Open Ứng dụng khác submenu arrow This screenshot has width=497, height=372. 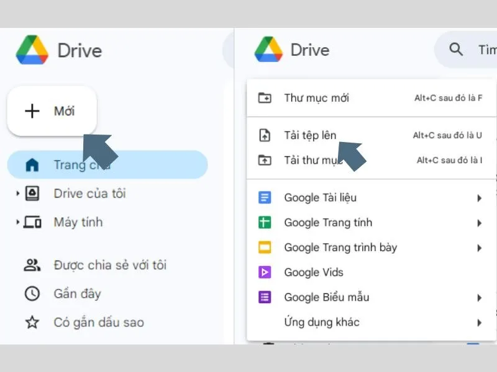tap(479, 322)
